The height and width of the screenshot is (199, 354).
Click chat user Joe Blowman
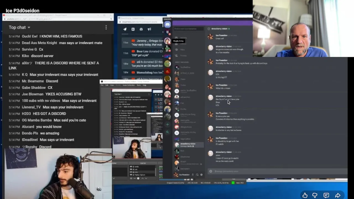33,94
